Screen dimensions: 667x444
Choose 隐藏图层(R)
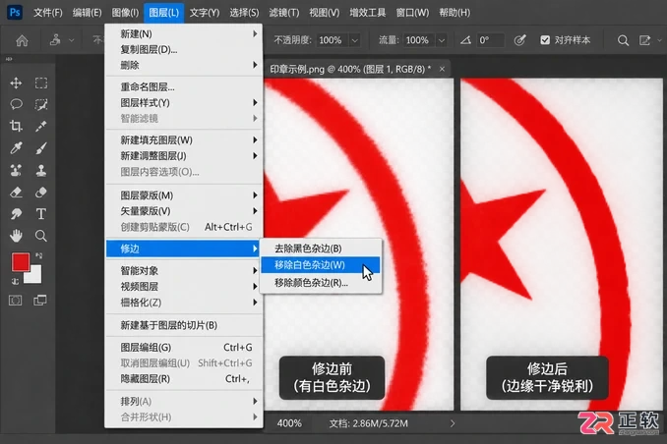click(184, 378)
